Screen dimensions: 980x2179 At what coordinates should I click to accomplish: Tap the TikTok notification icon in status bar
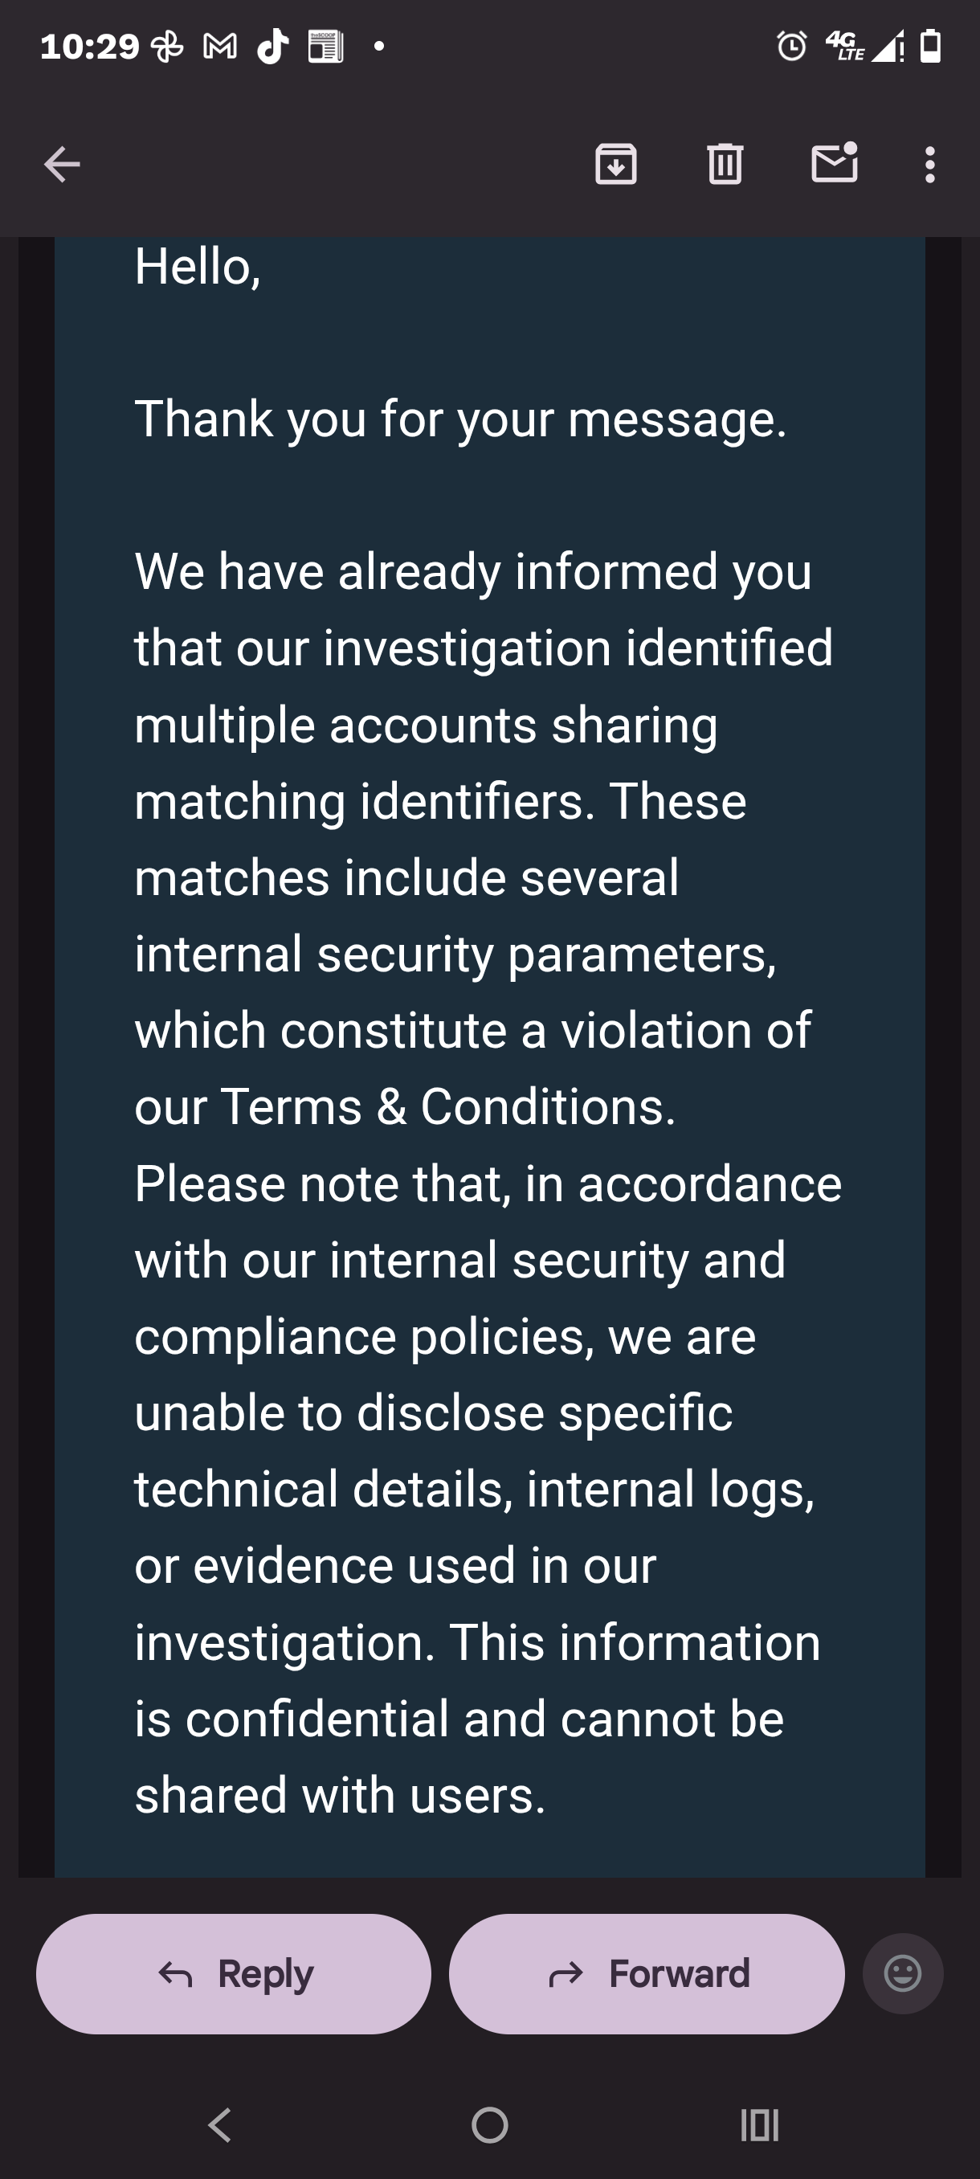pyautogui.click(x=273, y=47)
